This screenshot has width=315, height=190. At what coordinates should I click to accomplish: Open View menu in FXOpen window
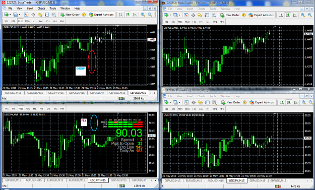pos(179,9)
